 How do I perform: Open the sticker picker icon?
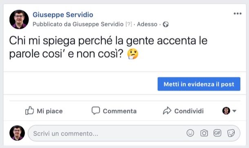231,133
